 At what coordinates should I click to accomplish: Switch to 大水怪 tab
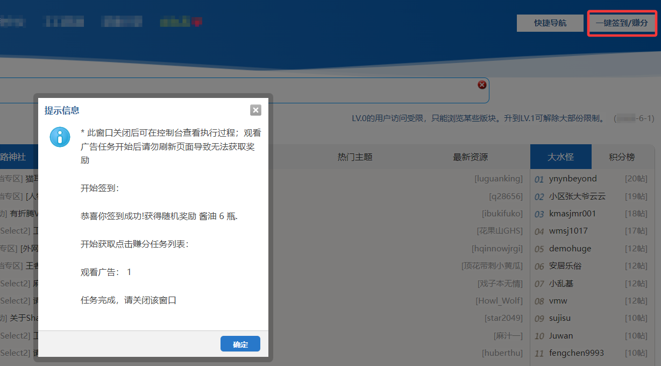tap(560, 157)
